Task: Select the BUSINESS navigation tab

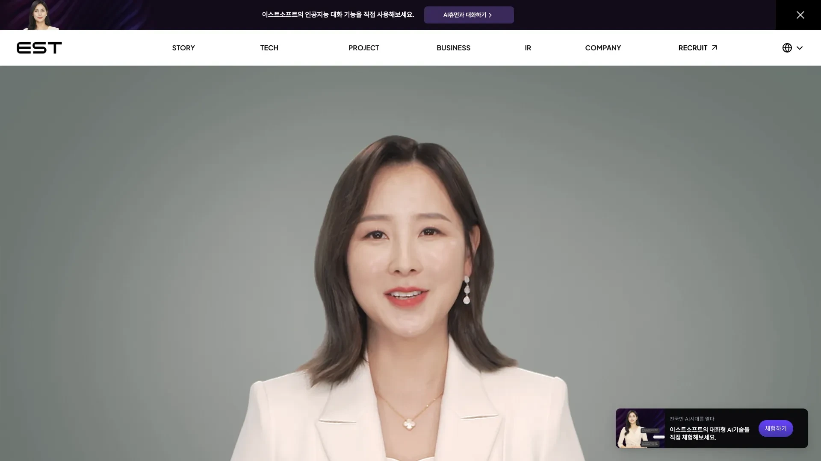Action: (453, 48)
